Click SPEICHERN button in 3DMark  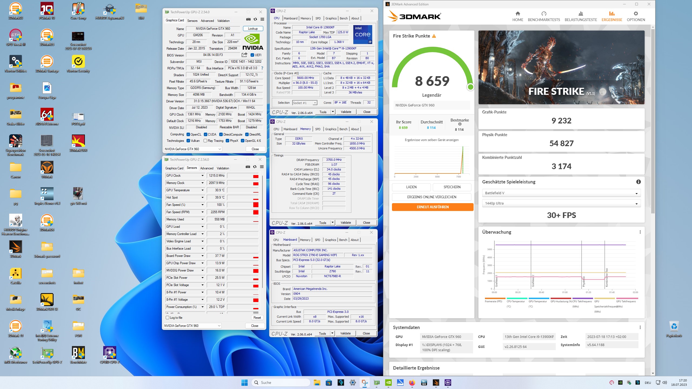(452, 187)
